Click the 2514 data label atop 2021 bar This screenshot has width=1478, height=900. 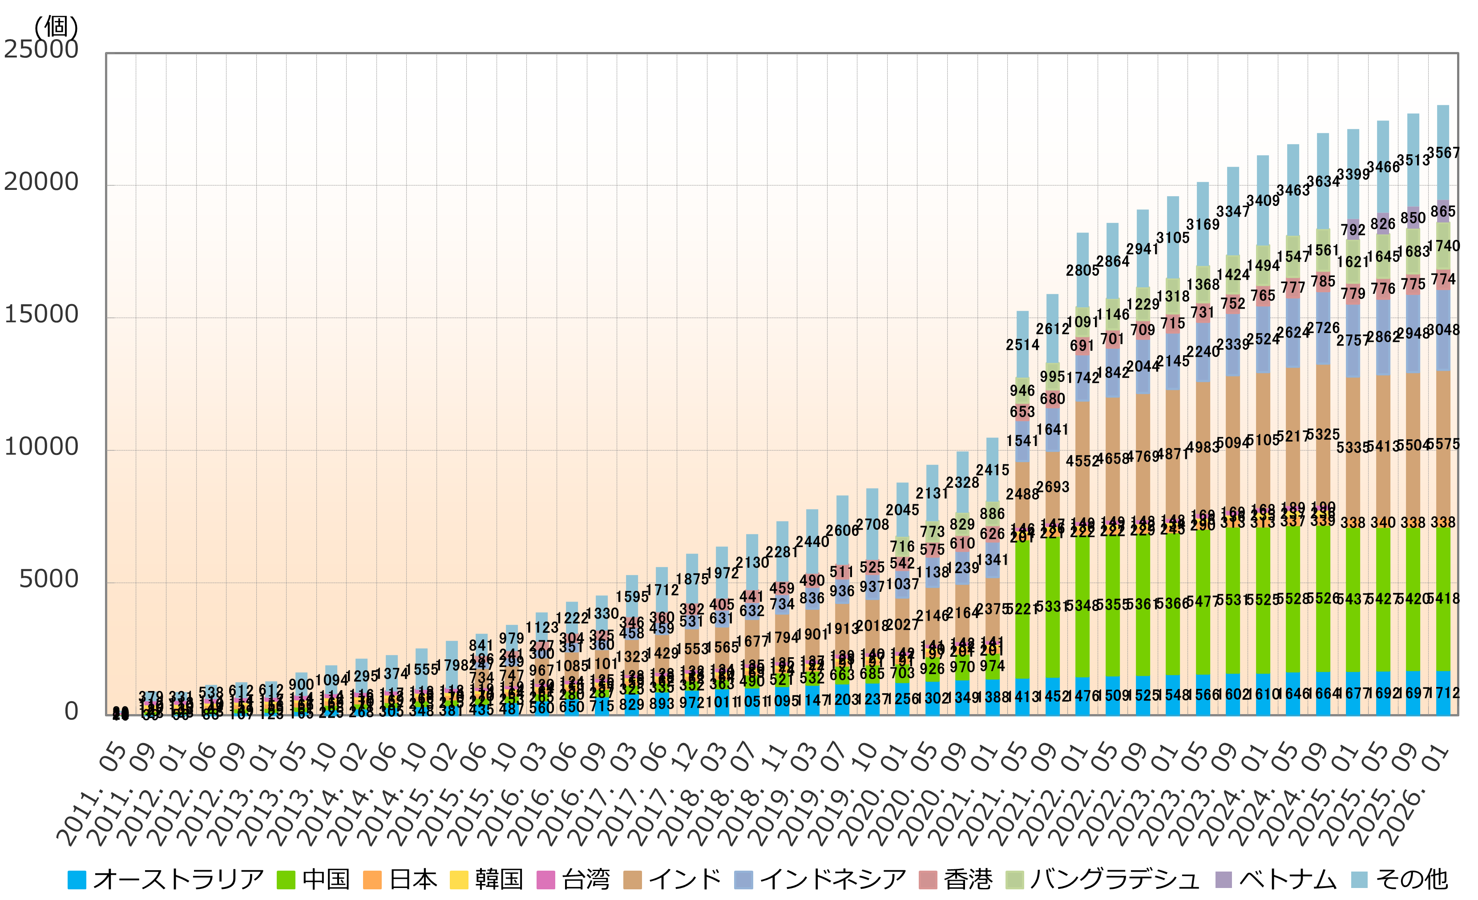tap(1022, 345)
